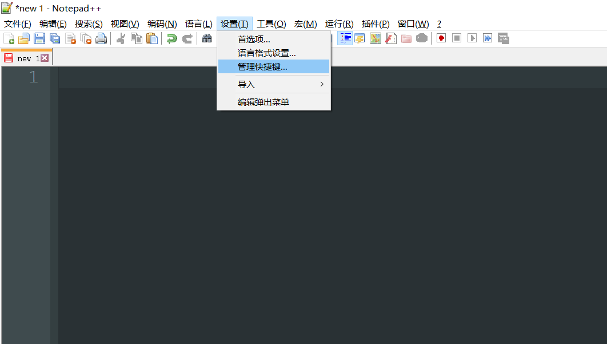Save recorded macro toolbar icon
Image resolution: width=607 pixels, height=344 pixels.
[x=503, y=38]
